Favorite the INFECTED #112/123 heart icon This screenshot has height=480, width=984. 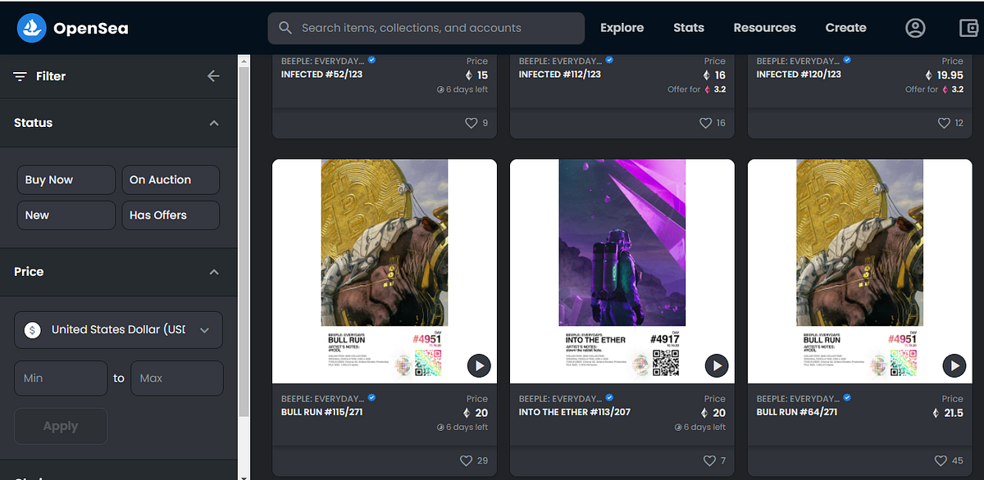[x=705, y=123]
